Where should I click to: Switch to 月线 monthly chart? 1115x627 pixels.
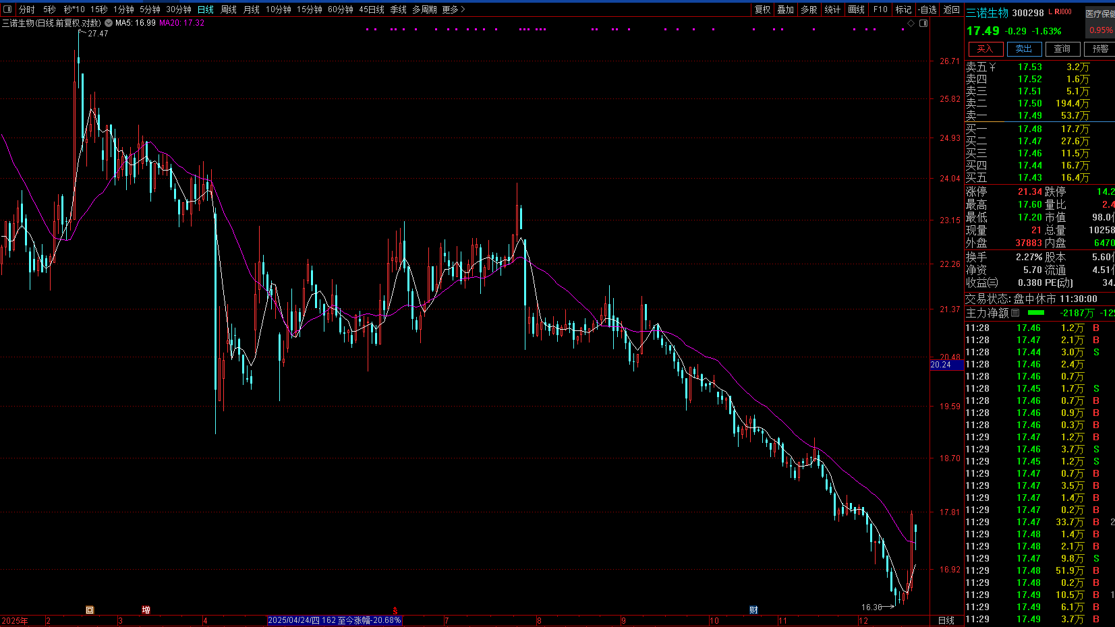coord(252,9)
